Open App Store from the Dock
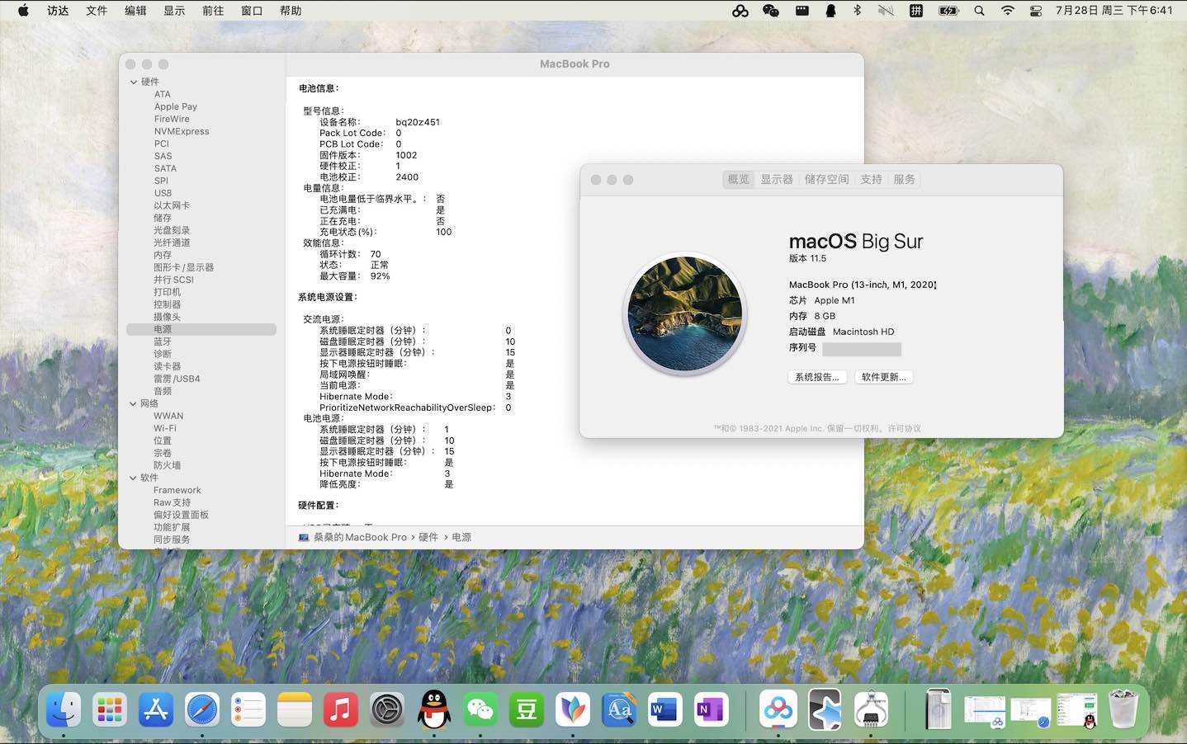 pos(156,709)
